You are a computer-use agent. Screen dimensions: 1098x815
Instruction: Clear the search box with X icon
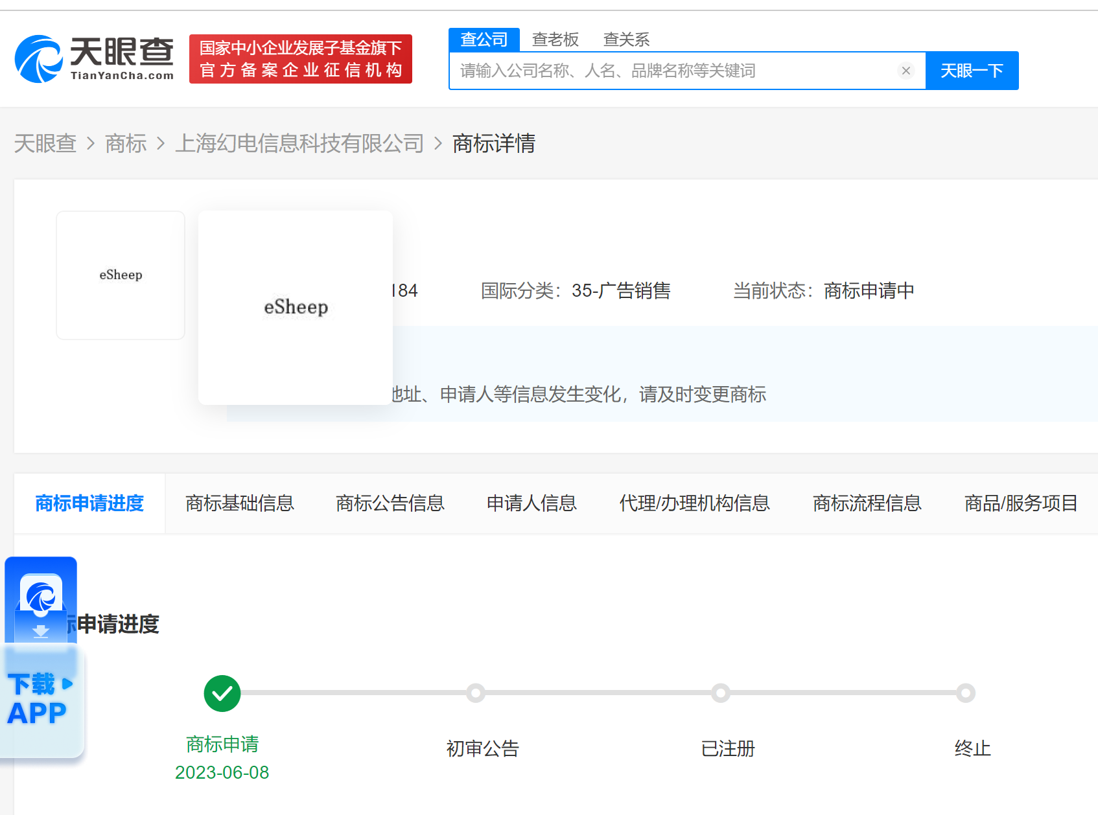[906, 71]
